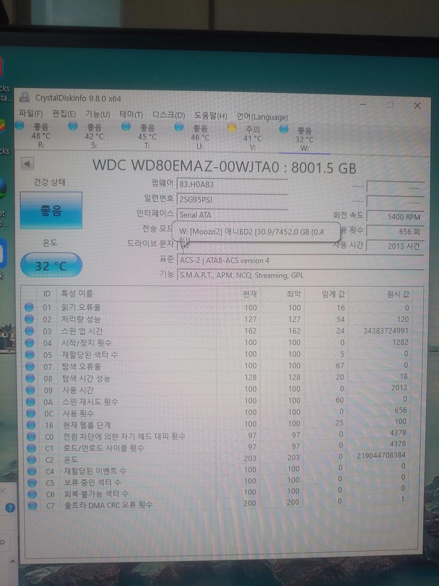Click the 좋음 health status button
This screenshot has width=439, height=586.
point(51,210)
